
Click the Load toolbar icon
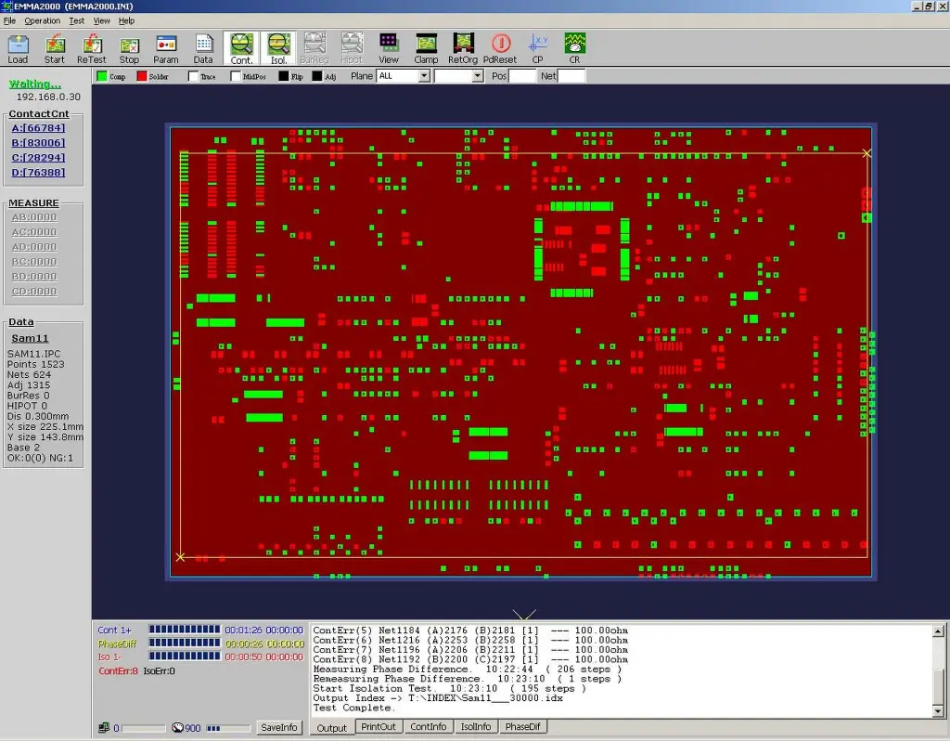[x=18, y=47]
